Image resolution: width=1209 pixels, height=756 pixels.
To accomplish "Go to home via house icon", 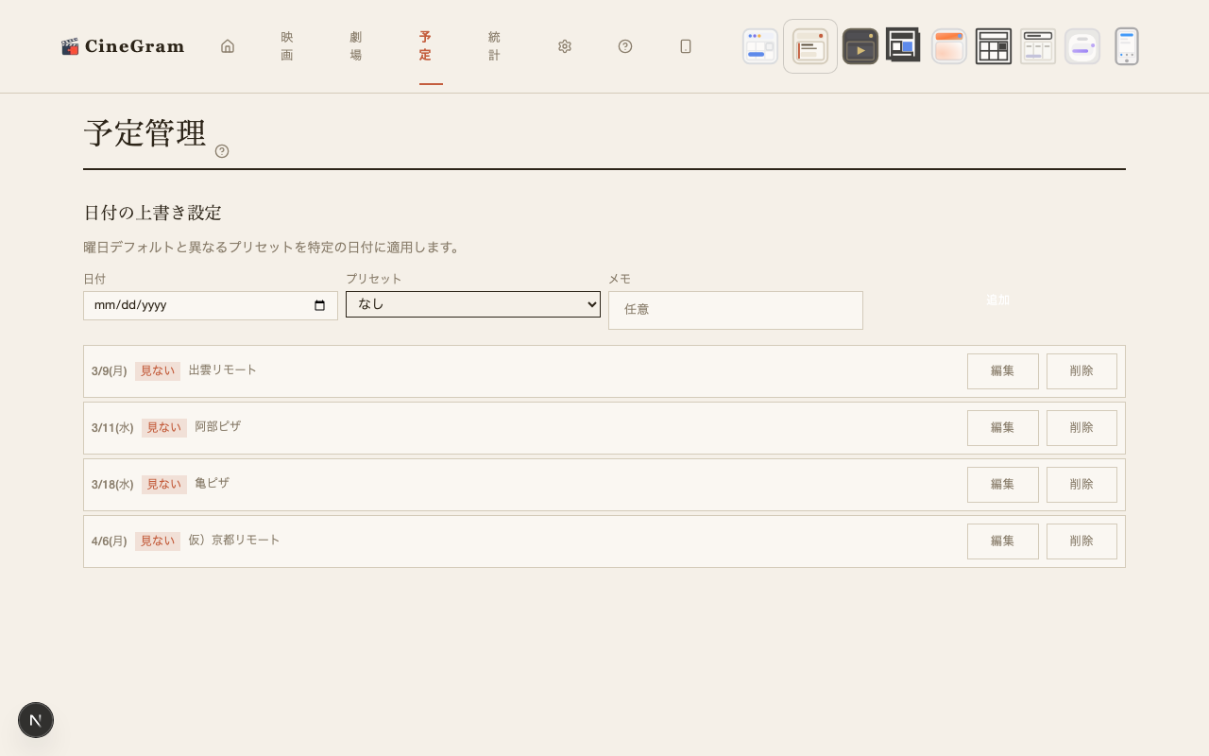I will [x=228, y=46].
